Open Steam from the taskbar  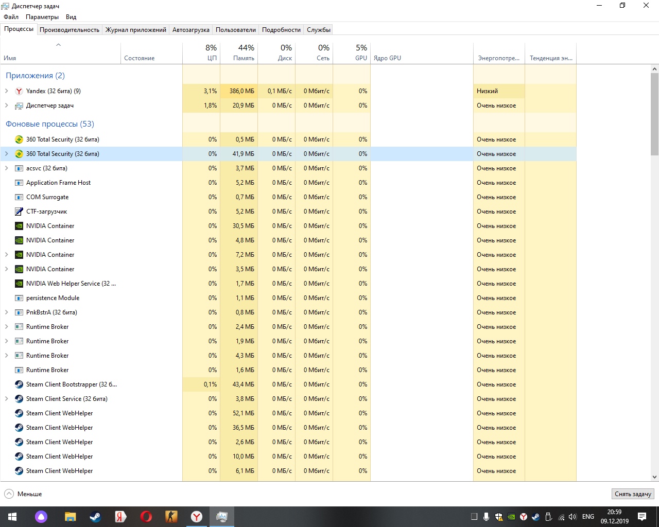(x=95, y=517)
